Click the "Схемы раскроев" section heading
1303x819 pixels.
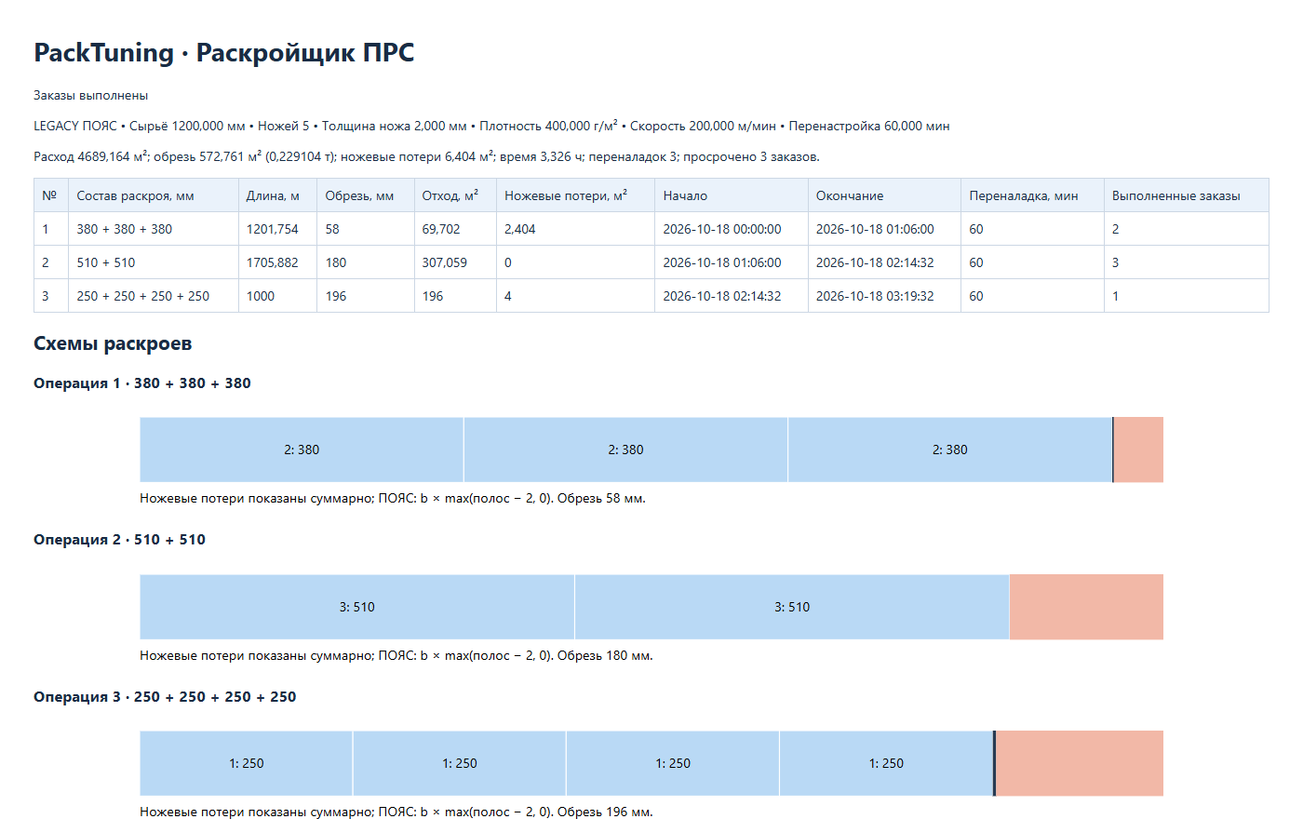click(x=113, y=343)
